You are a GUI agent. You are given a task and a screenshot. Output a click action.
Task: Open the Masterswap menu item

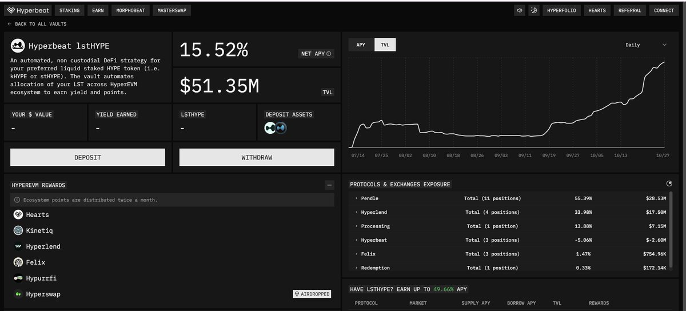pos(171,10)
